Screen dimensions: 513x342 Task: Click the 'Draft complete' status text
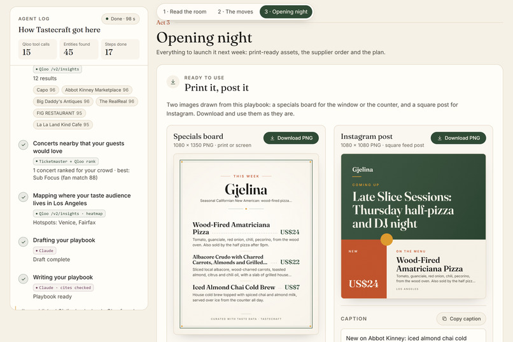pyautogui.click(x=52, y=260)
